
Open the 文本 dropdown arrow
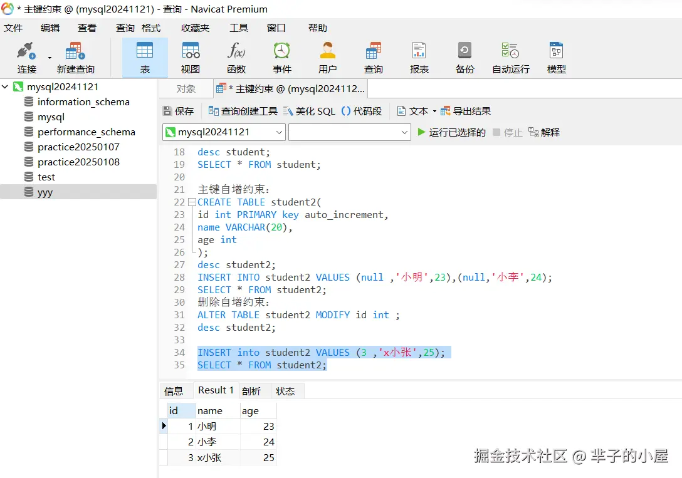[434, 112]
